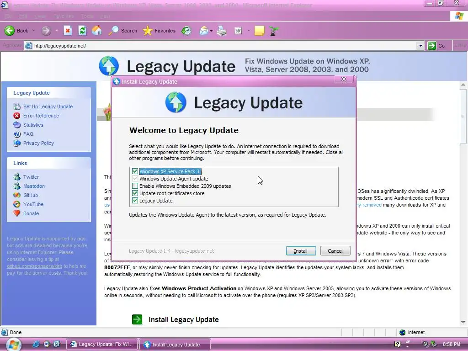Open the github.com/sponsors/kirb link
Viewport: 468px width, 351px height.
[x=34, y=266]
